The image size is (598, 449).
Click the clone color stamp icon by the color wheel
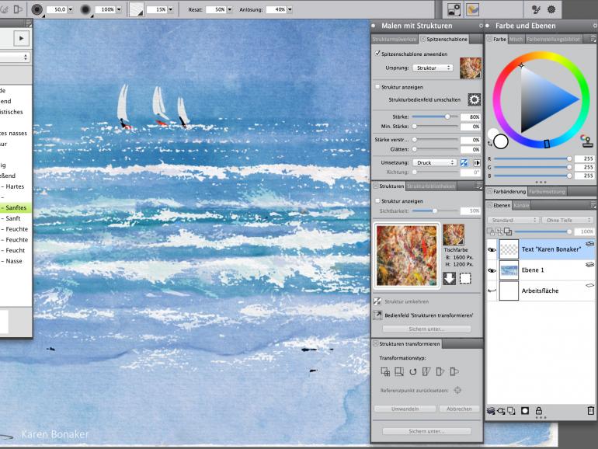(586, 141)
